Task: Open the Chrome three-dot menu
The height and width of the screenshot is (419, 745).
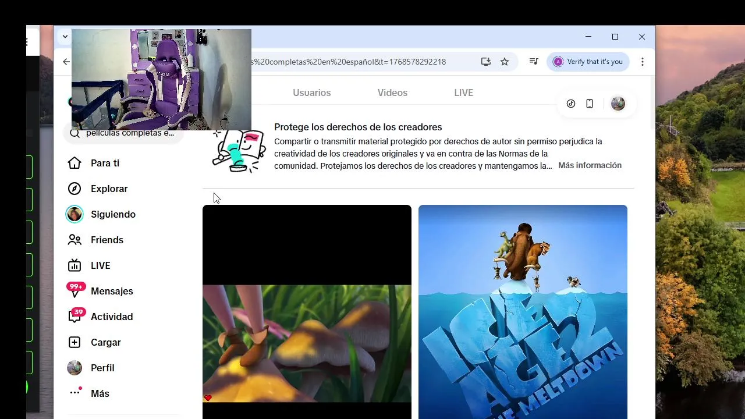Action: pos(643,62)
